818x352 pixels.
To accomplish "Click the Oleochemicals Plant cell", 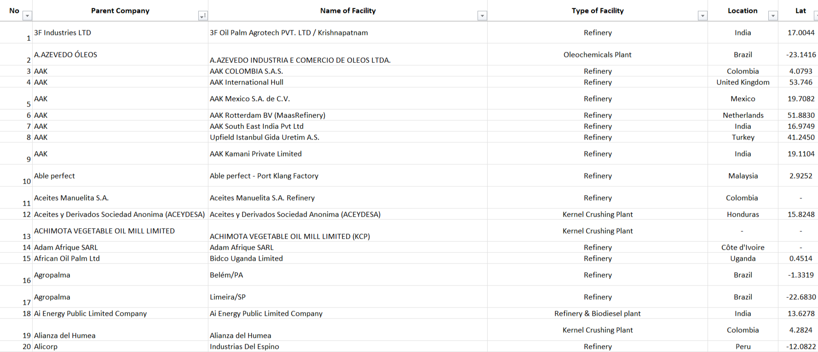I will click(598, 55).
